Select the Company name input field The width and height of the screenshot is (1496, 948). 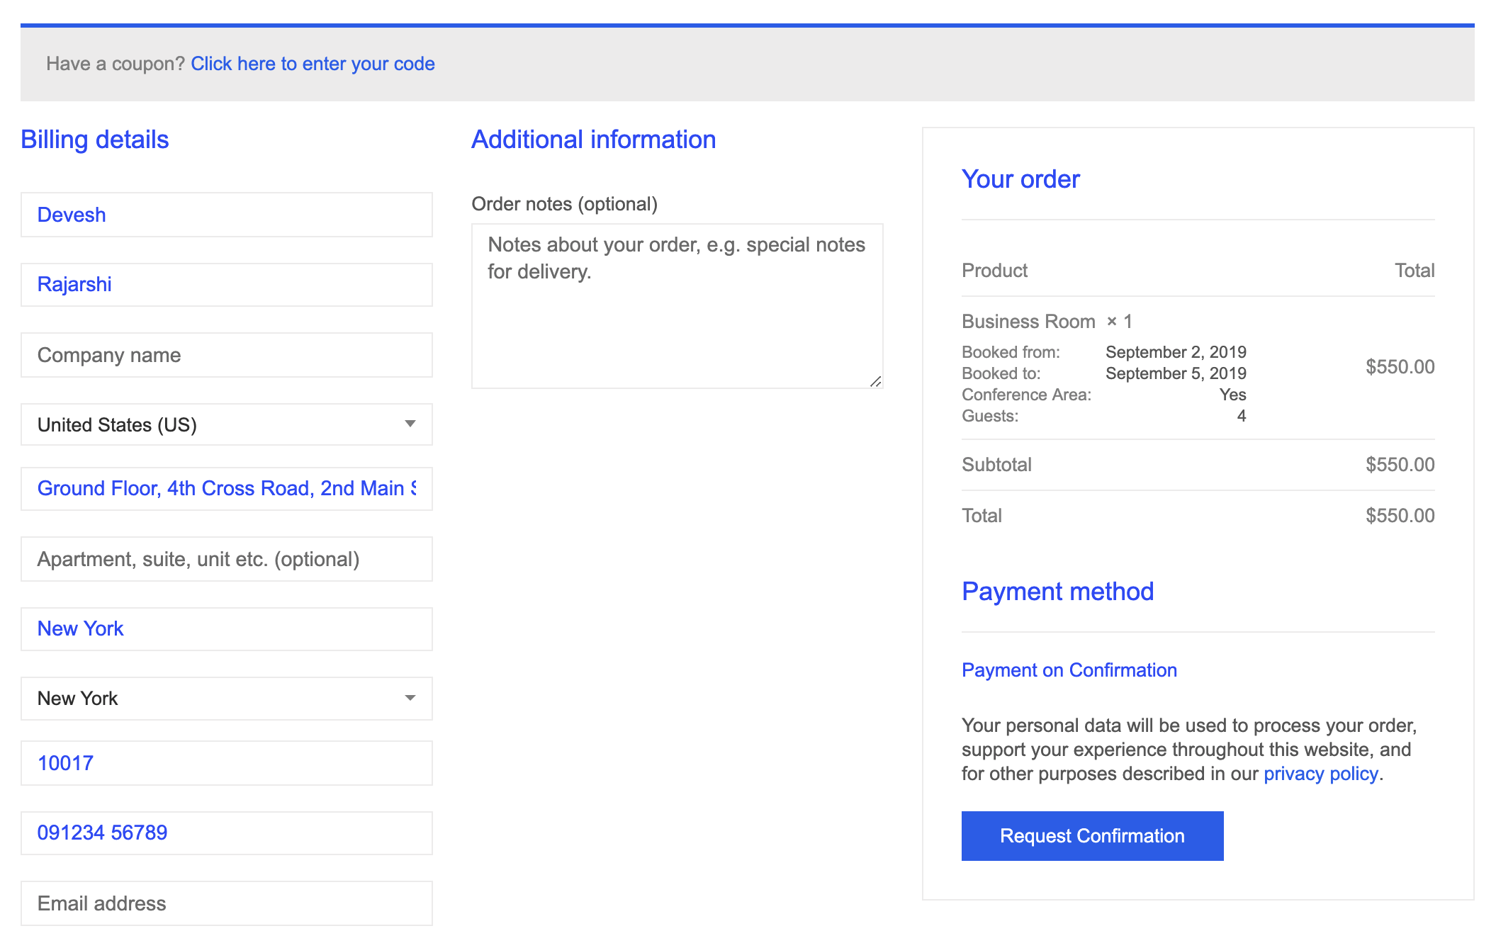(x=227, y=354)
